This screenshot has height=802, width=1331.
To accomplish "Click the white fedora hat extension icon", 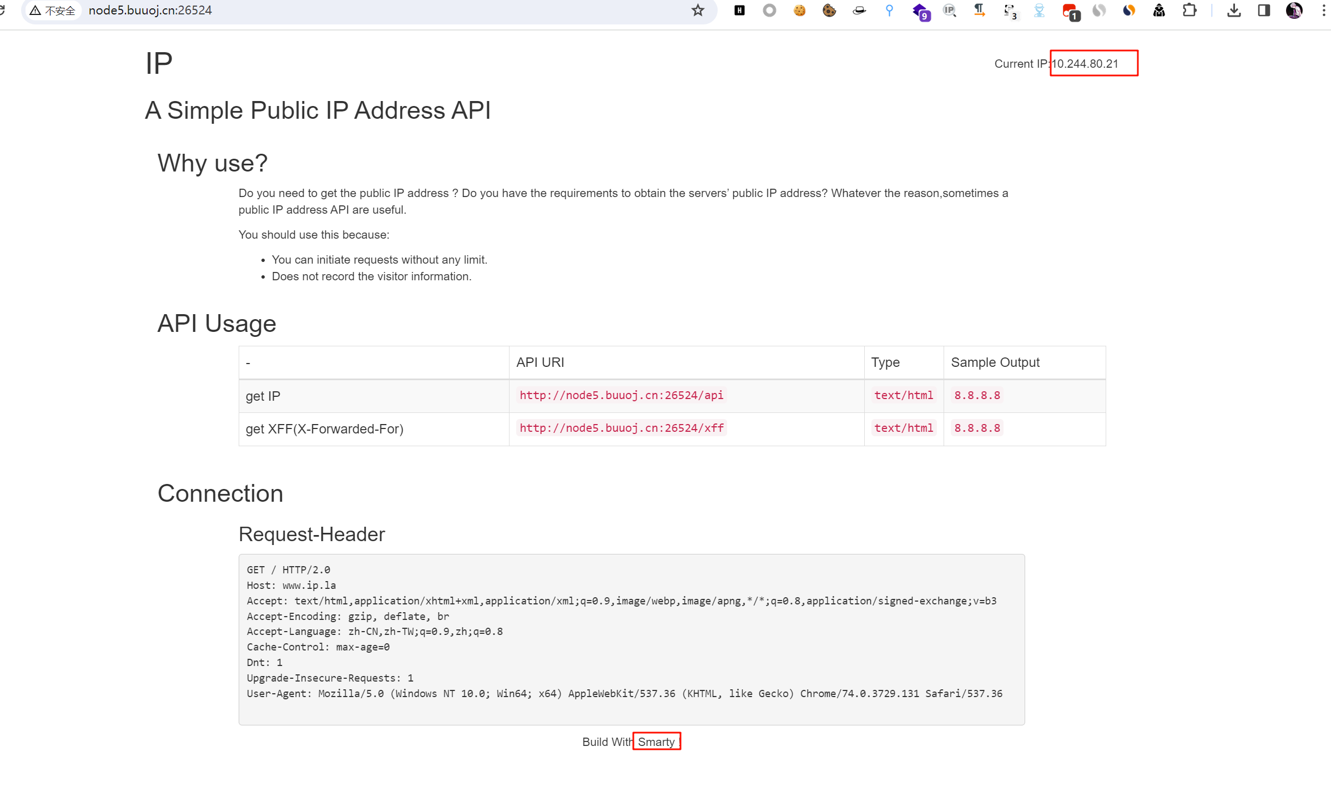I will 859,11.
